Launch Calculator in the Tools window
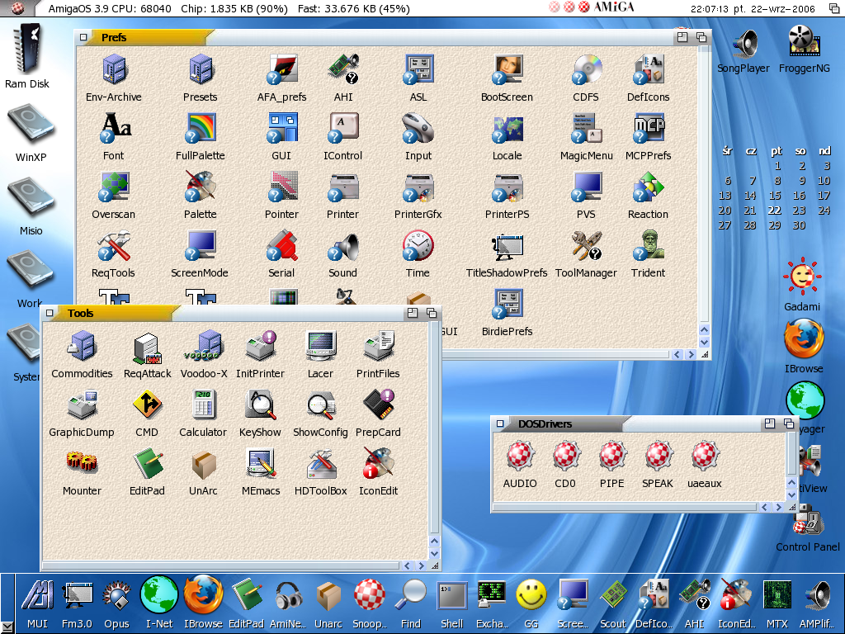Image resolution: width=845 pixels, height=634 pixels. (203, 405)
